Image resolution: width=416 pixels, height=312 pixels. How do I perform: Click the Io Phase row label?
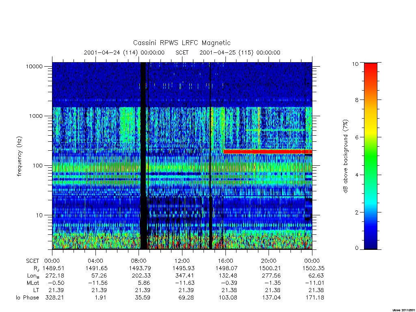(x=27, y=297)
